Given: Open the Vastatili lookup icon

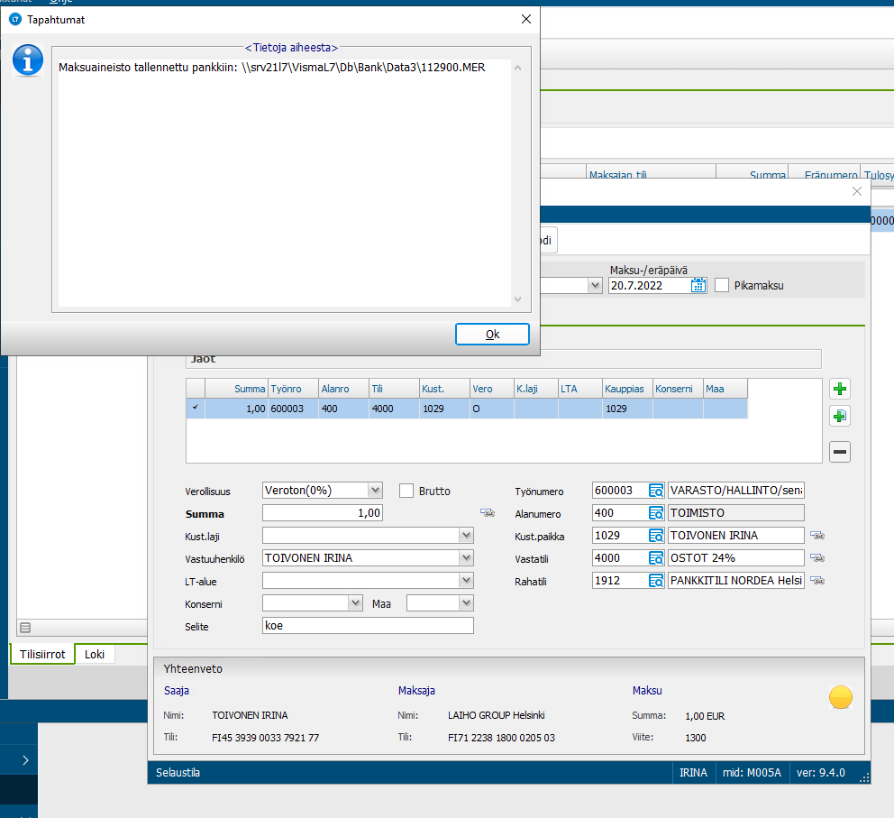Looking at the screenshot, I should pyautogui.click(x=656, y=558).
